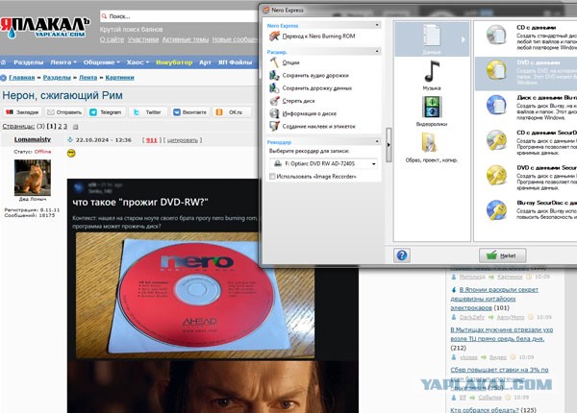577x413 pixels.
Task: Click the side panel collapse arrow handle
Action: 389,145
